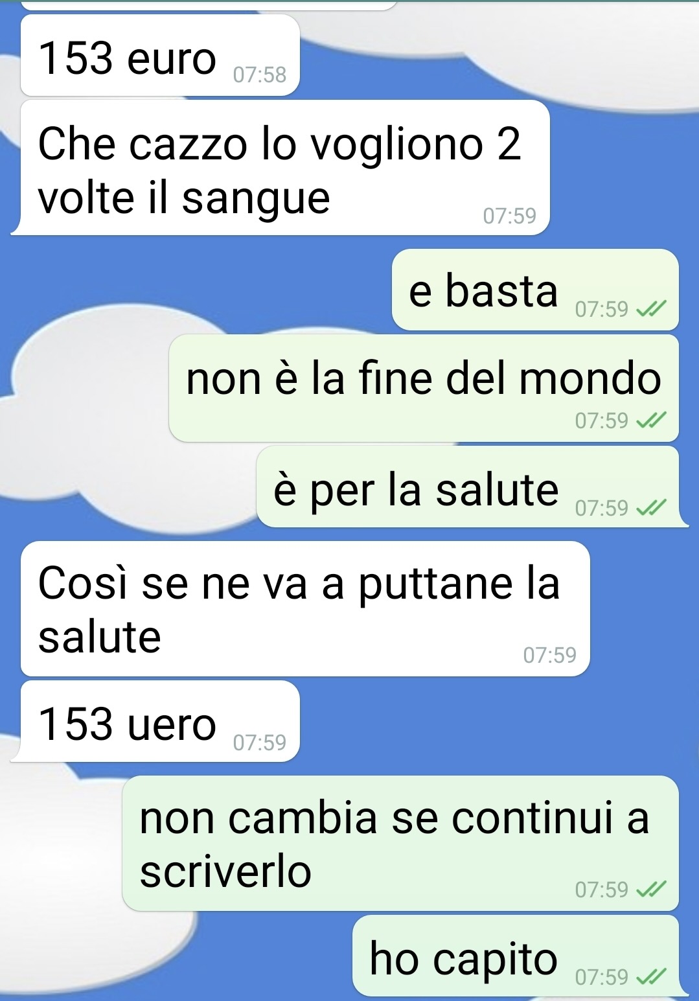Tap the 'è per la salute' message
This screenshot has width=699, height=1001.
(468, 487)
